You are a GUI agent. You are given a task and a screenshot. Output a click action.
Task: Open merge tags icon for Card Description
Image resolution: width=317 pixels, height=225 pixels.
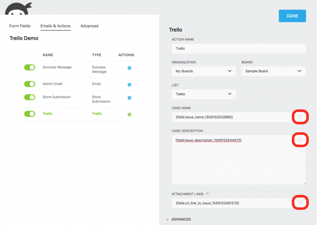(300, 139)
